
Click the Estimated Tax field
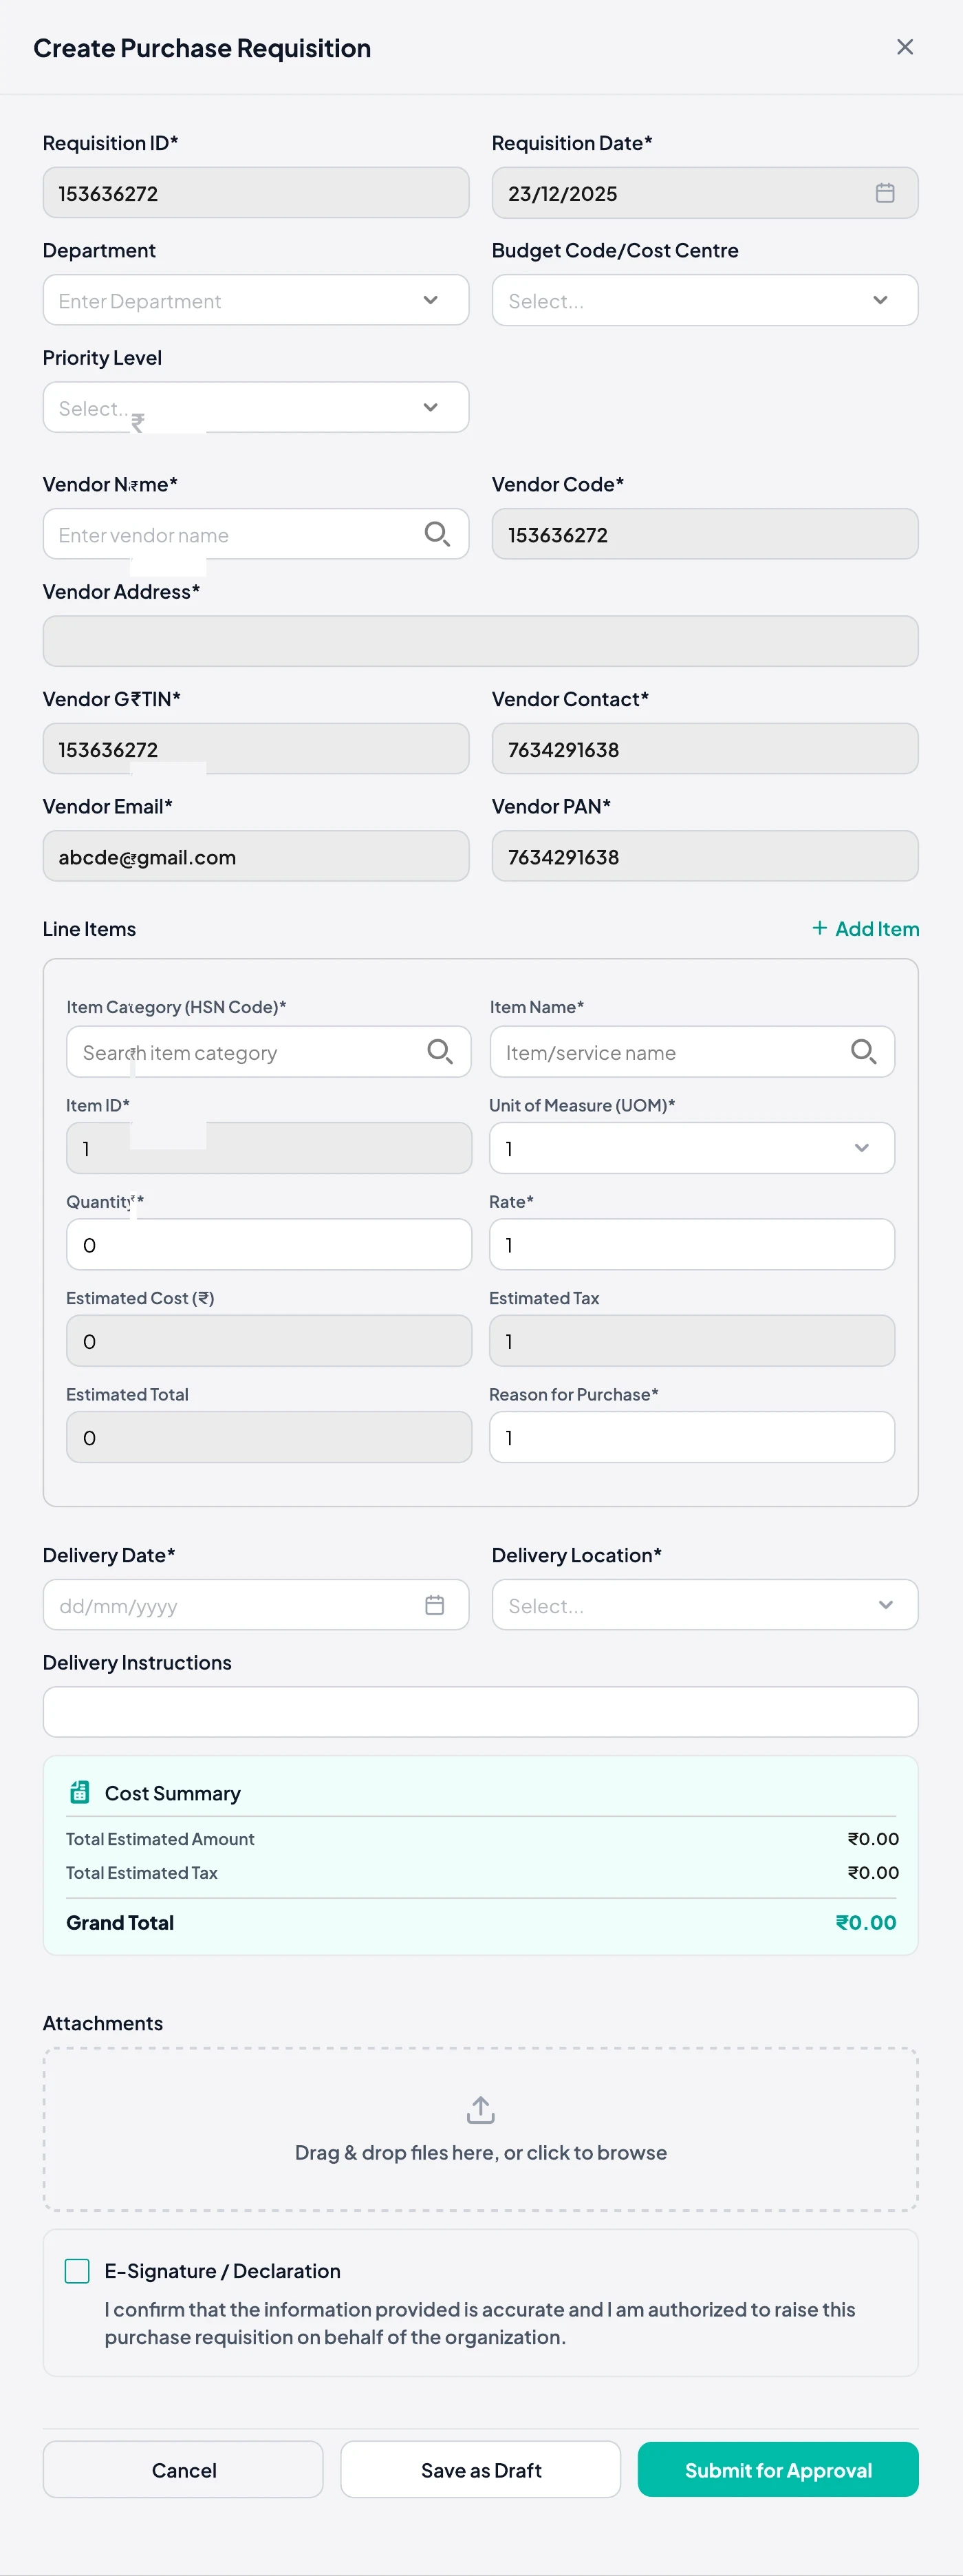coord(691,1341)
